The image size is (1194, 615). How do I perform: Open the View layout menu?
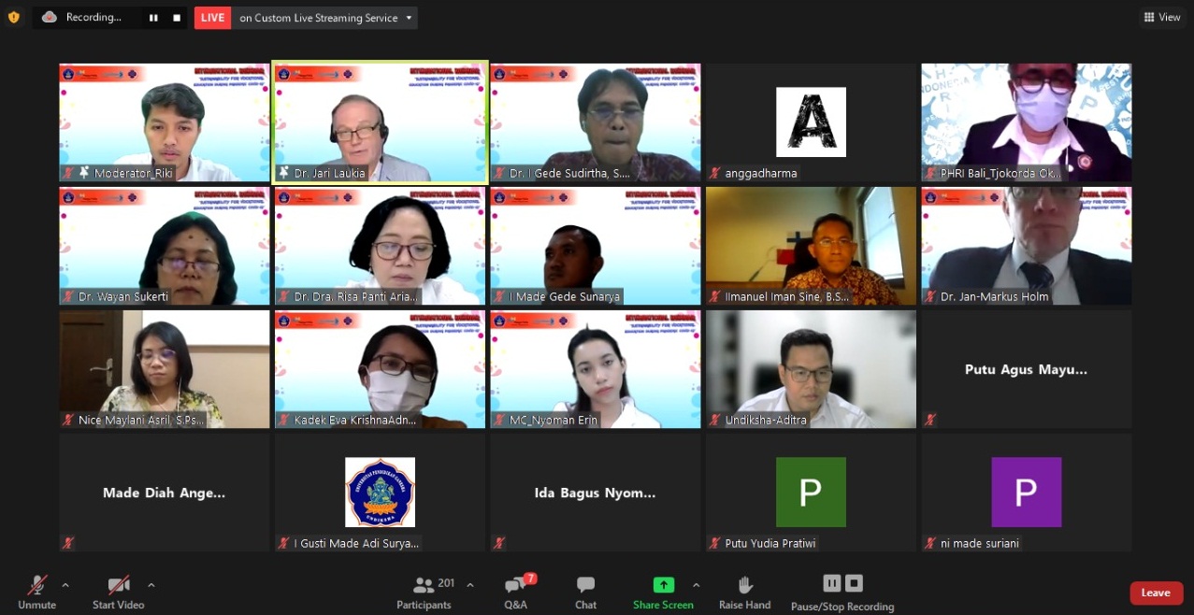pos(1161,17)
